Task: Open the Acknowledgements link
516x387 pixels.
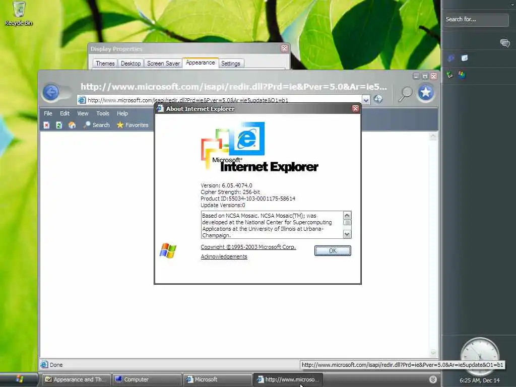Action: pyautogui.click(x=224, y=256)
